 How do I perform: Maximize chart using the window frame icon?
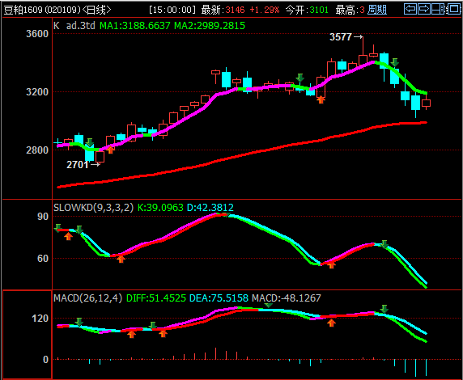[453, 9]
